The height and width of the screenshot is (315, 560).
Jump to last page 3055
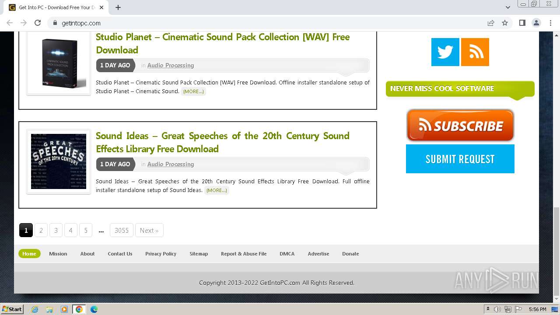(x=122, y=230)
